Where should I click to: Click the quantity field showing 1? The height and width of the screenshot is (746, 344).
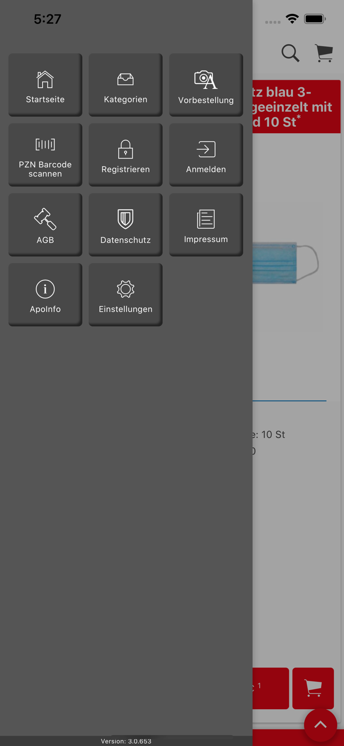tap(271, 688)
